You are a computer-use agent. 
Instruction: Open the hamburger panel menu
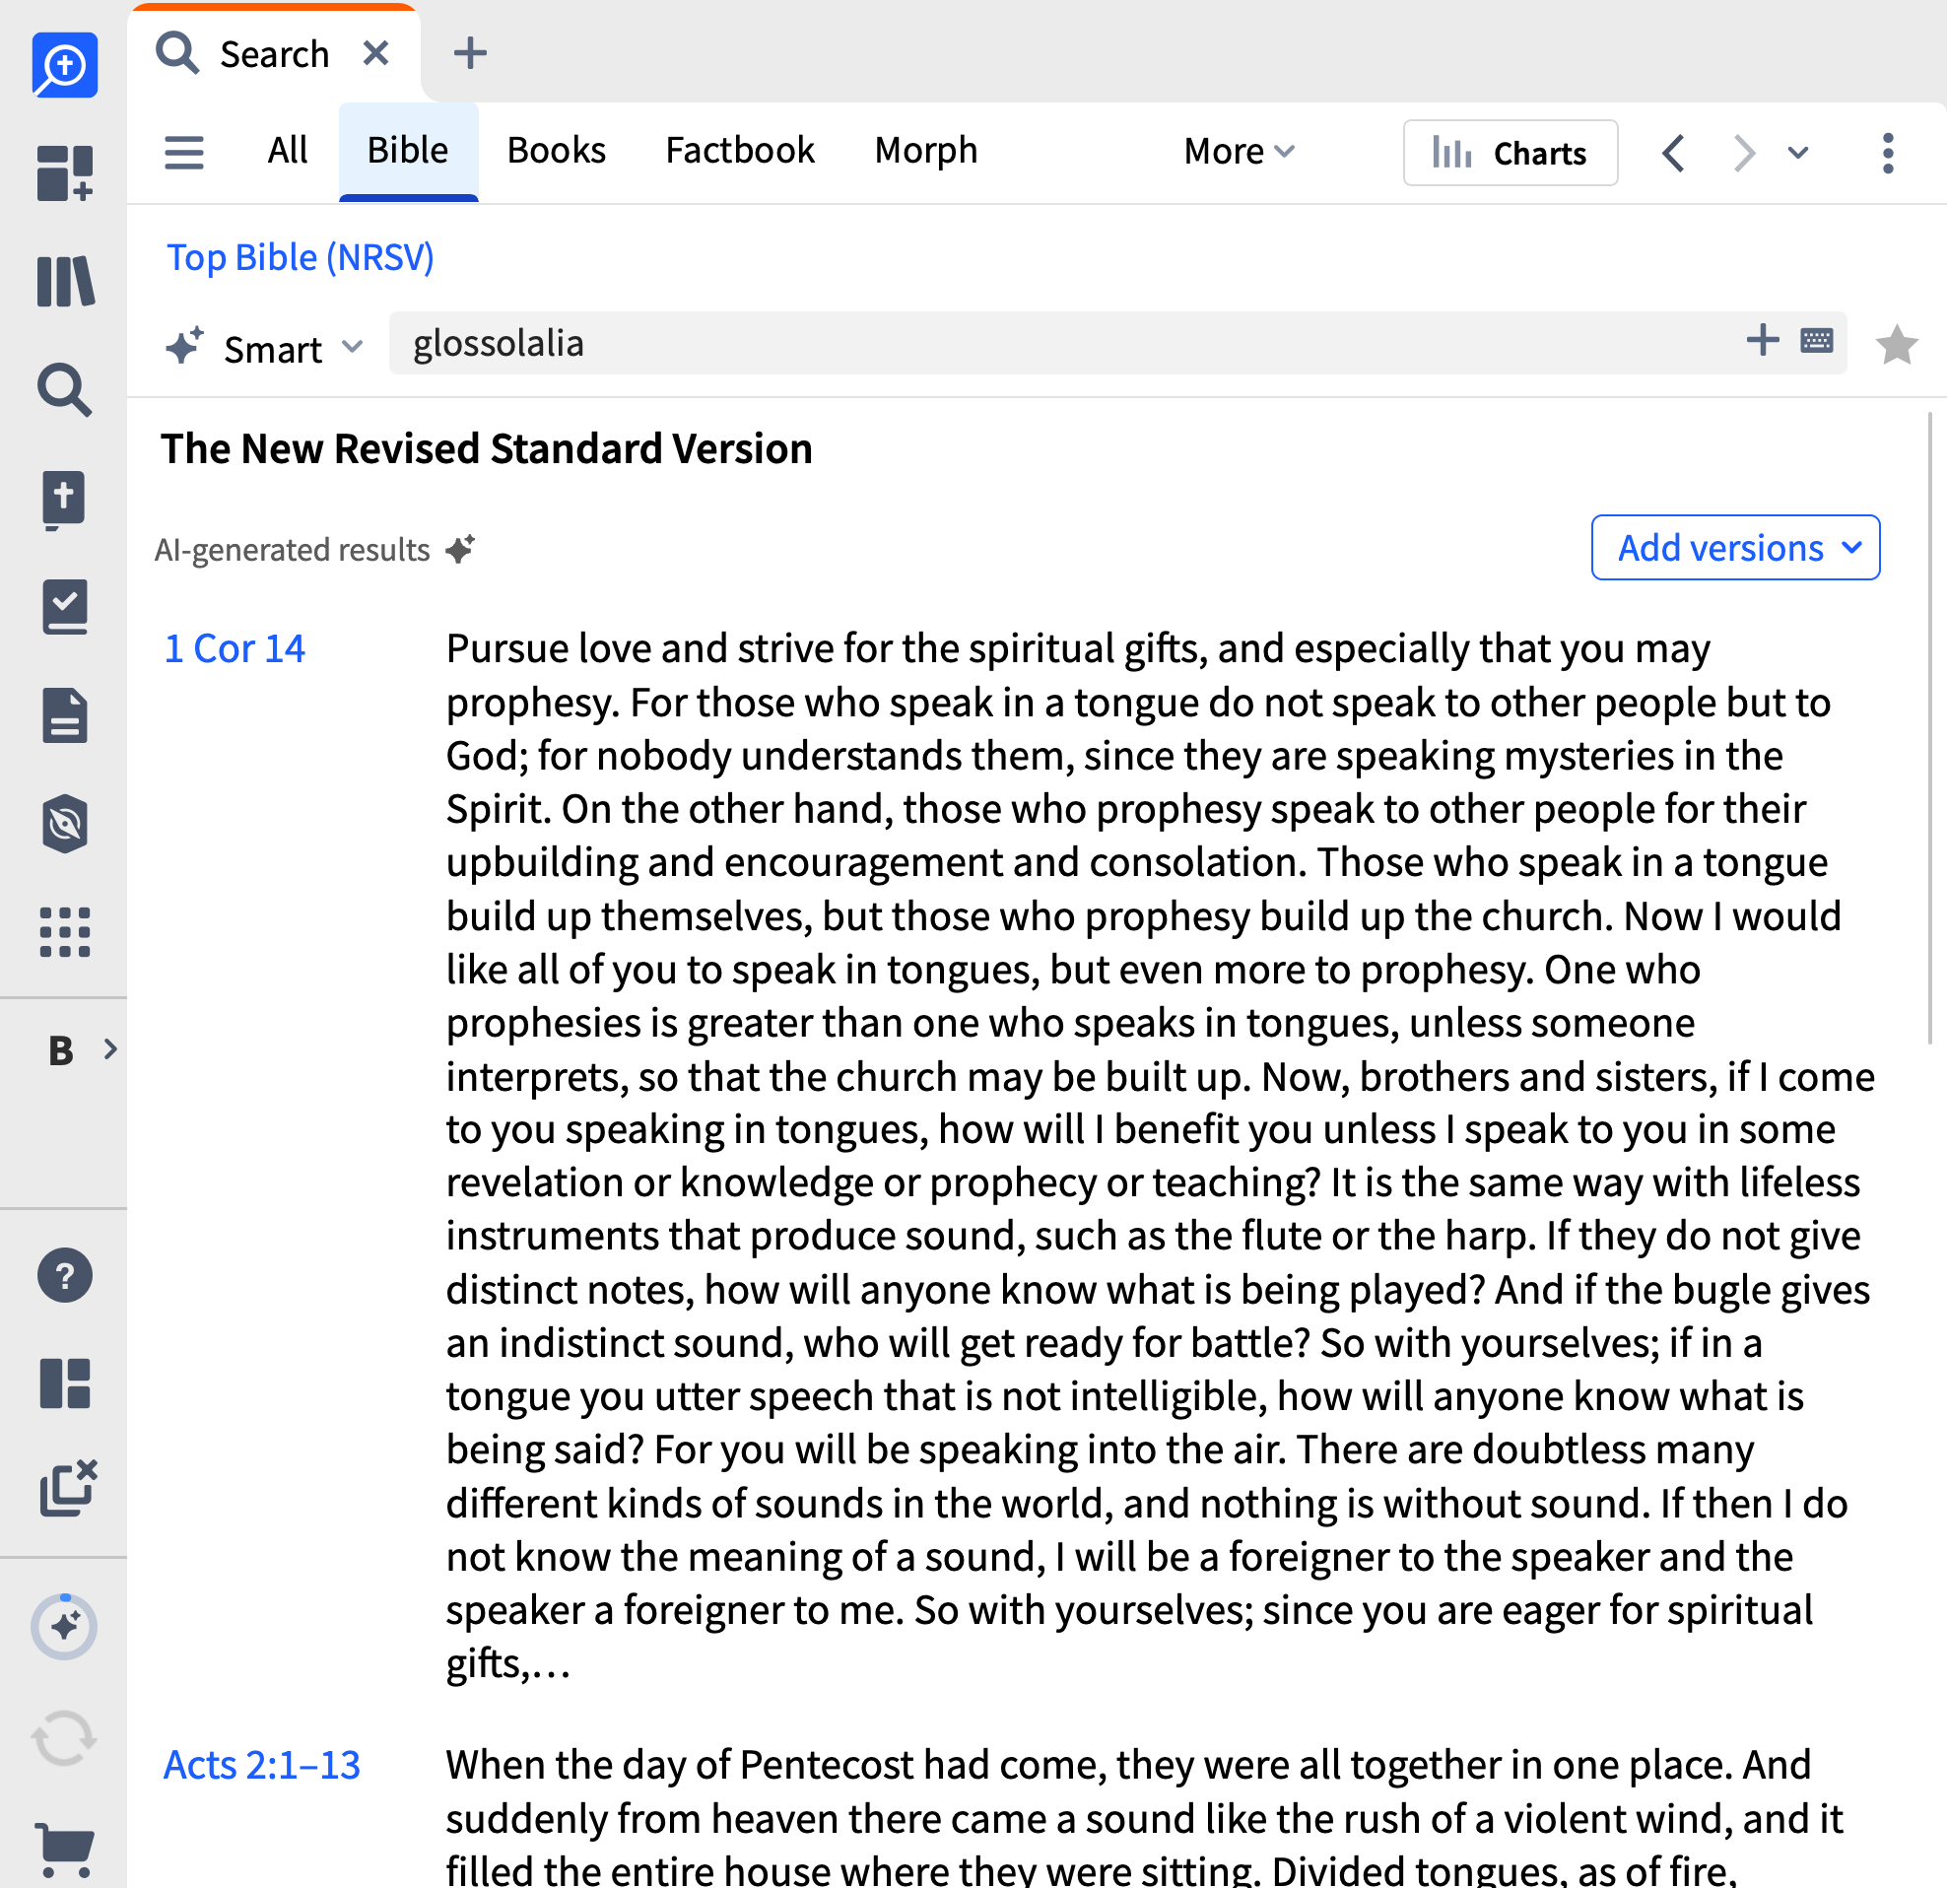tap(184, 152)
